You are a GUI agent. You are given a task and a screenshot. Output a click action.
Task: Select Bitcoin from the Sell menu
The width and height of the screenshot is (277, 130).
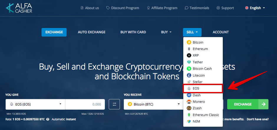coord(203,42)
